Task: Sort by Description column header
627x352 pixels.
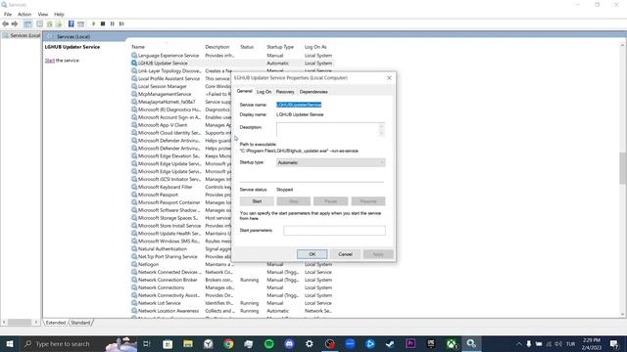Action: (x=217, y=47)
